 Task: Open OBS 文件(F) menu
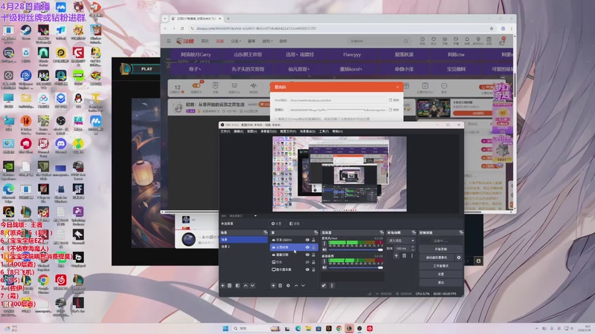pyautogui.click(x=225, y=131)
